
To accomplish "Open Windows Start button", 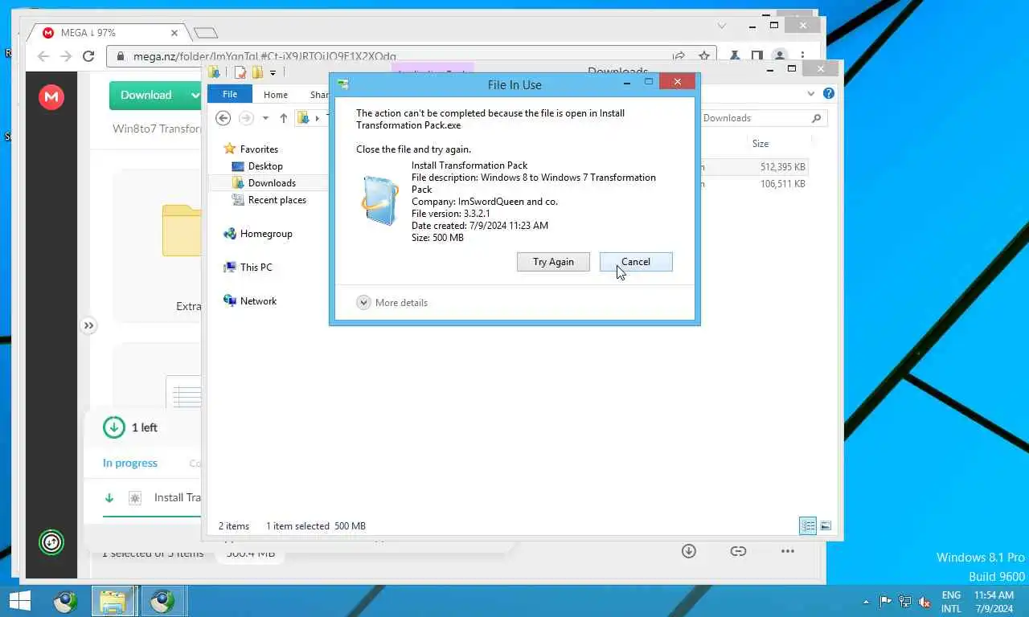I will 19,601.
